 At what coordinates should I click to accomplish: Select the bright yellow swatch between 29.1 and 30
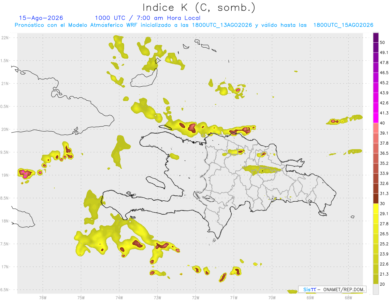[x=376, y=209]
